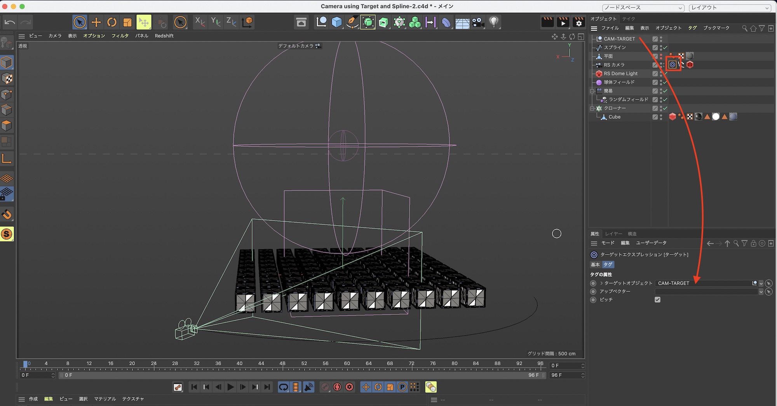Image resolution: width=777 pixels, height=406 pixels.
Task: Open Render Settings clapperboard with gear
Action: point(578,23)
